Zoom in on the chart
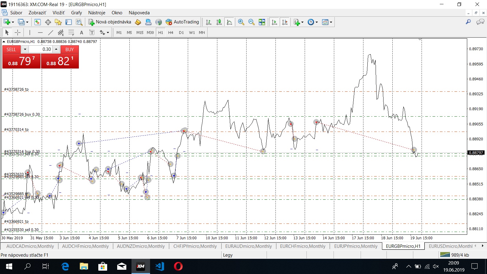This screenshot has width=487, height=274. [x=241, y=22]
